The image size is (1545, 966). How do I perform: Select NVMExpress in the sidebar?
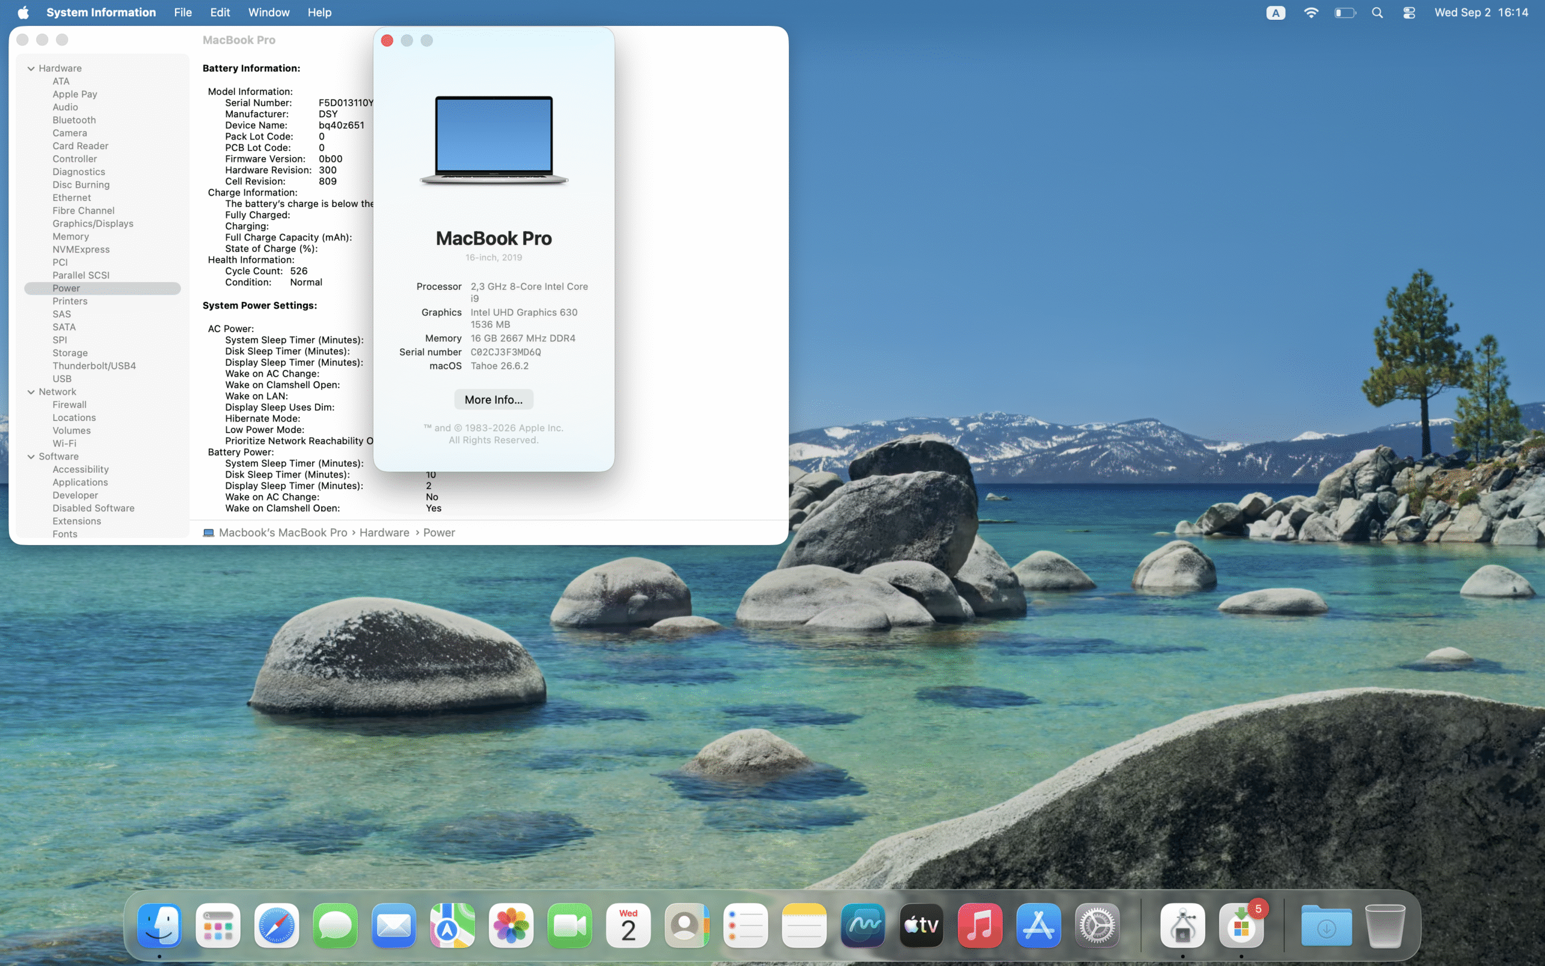click(x=81, y=249)
